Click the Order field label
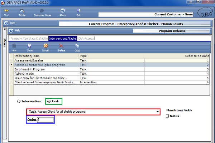 [x=32, y=119]
